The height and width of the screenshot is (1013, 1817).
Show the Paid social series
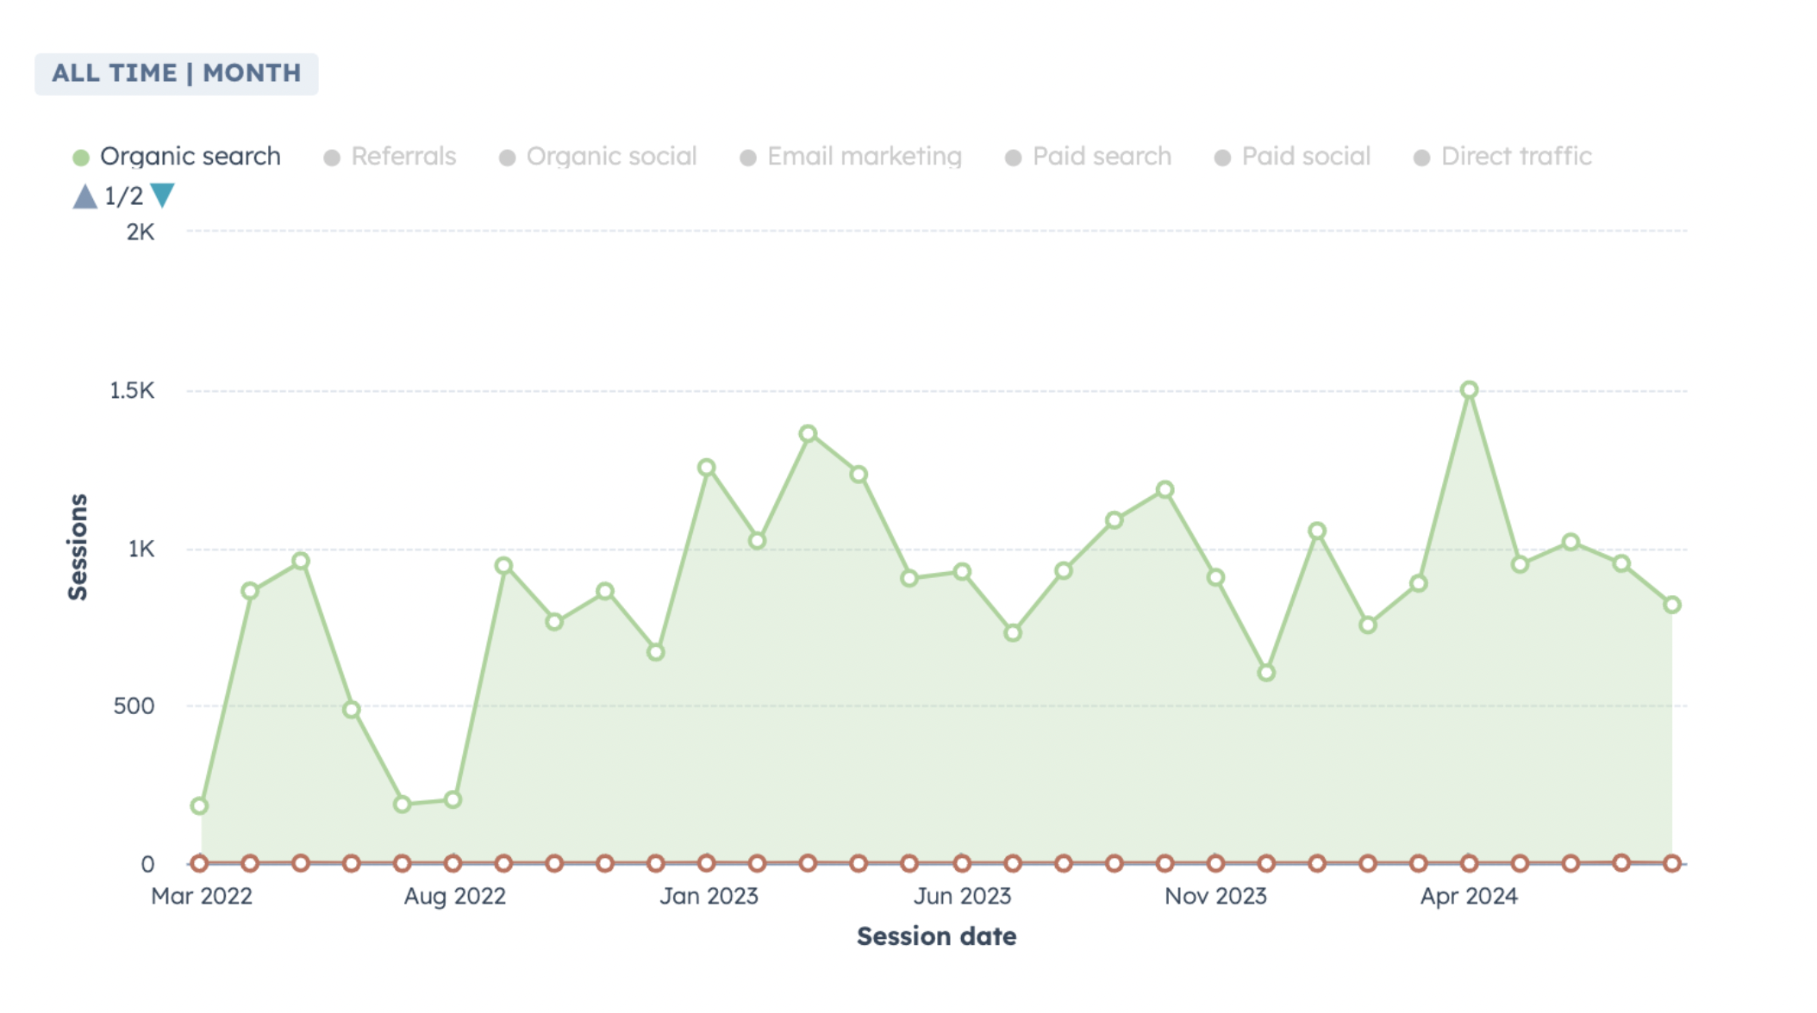[1305, 157]
